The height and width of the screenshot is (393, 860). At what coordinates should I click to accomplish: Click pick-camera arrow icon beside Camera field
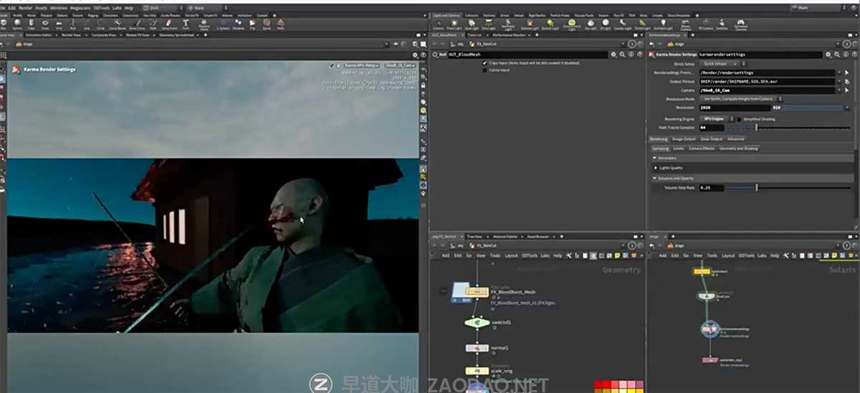847,90
